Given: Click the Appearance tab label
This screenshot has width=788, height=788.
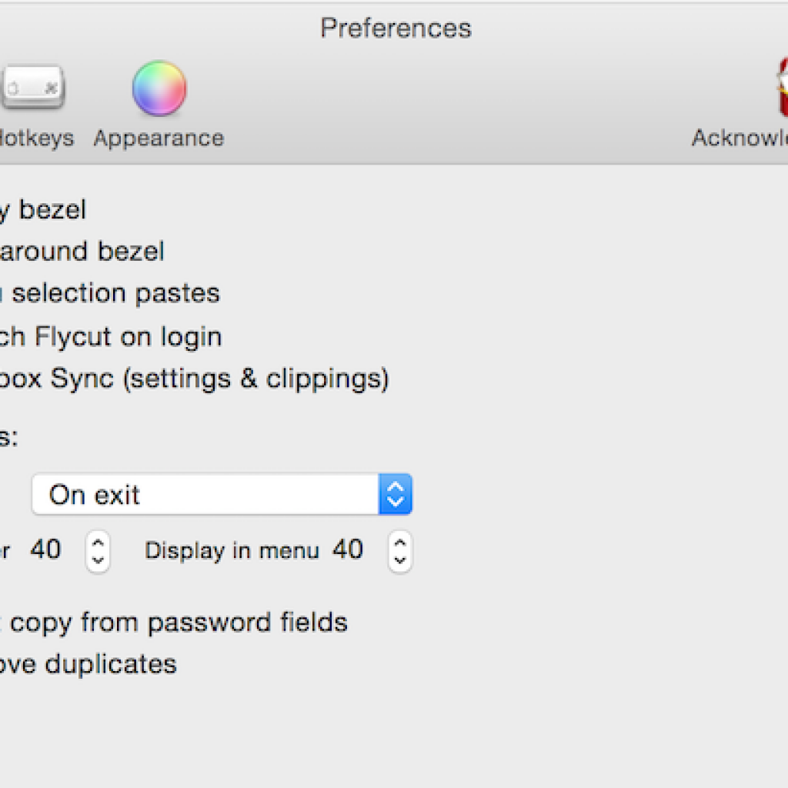Looking at the screenshot, I should [159, 139].
